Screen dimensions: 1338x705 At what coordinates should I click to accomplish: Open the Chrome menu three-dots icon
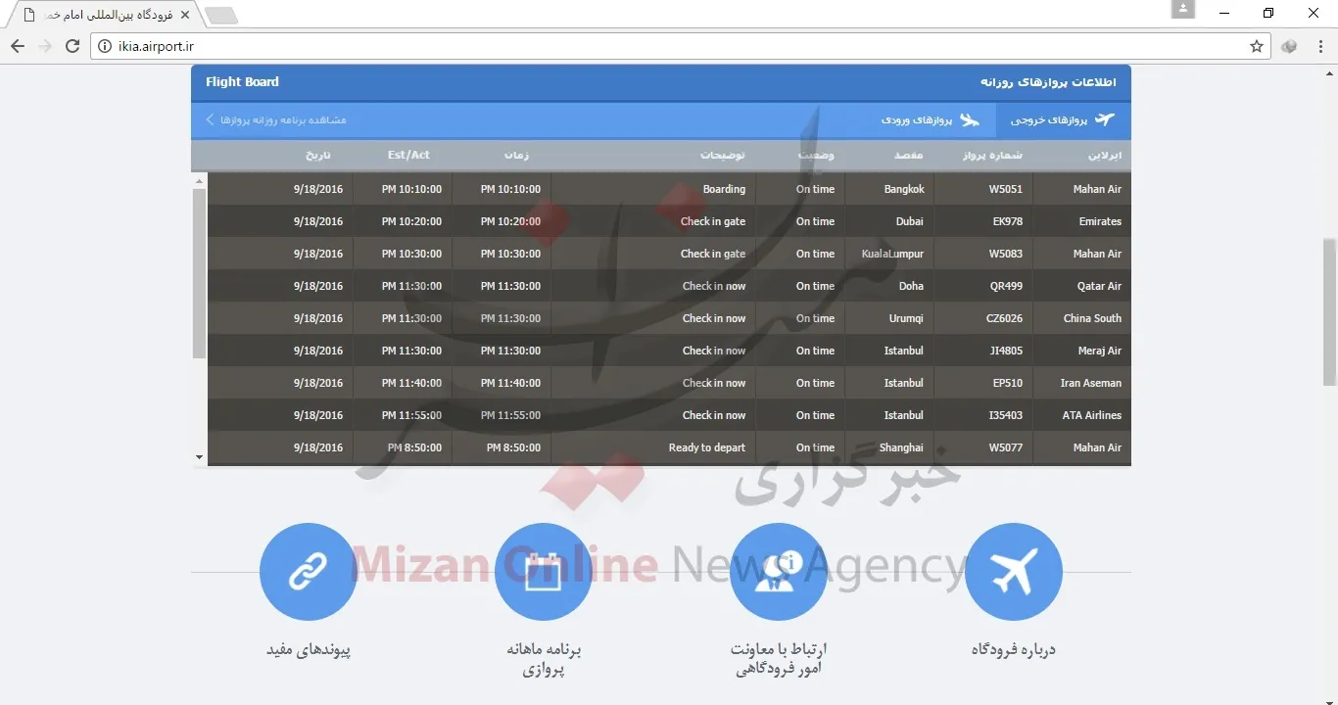point(1319,46)
